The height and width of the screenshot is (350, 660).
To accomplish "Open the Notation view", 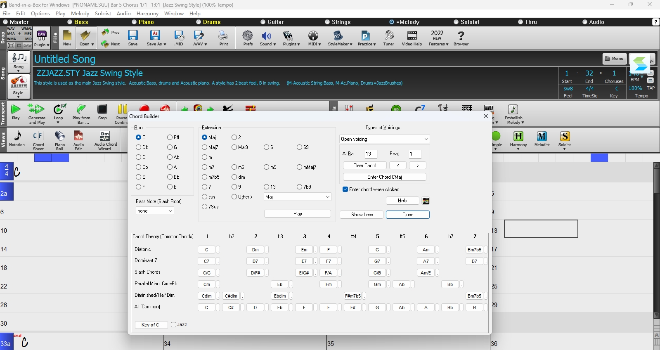I will coord(17,139).
